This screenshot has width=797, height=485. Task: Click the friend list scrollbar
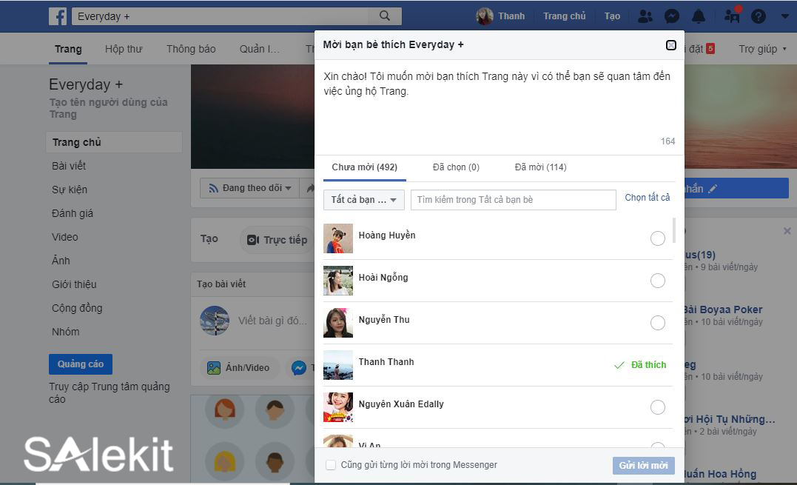pos(673,230)
